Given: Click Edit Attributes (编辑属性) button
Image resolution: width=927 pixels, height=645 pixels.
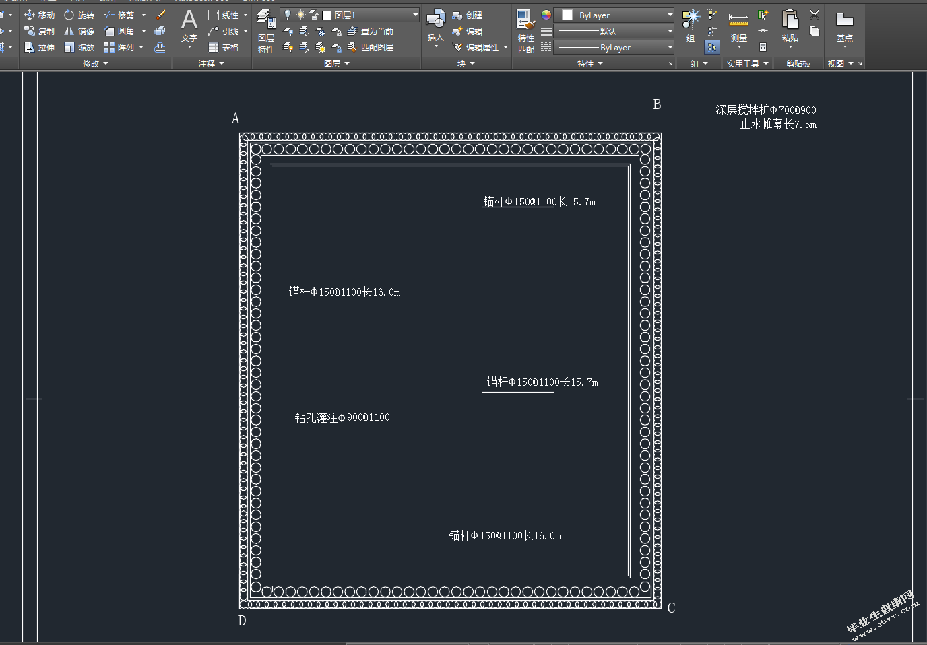Looking at the screenshot, I should [476, 47].
